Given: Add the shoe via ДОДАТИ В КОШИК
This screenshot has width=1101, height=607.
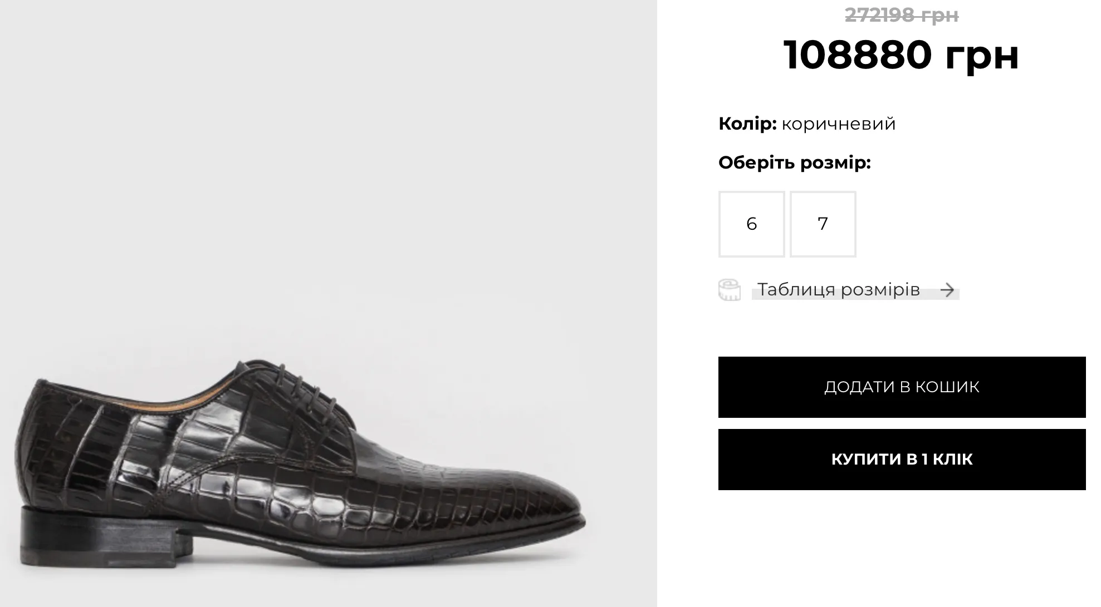Looking at the screenshot, I should tap(902, 387).
